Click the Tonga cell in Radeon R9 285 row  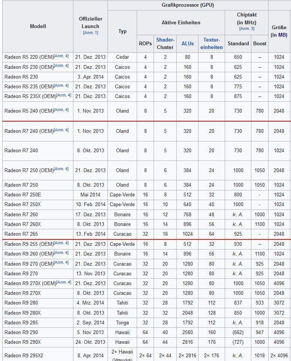[x=122, y=322]
